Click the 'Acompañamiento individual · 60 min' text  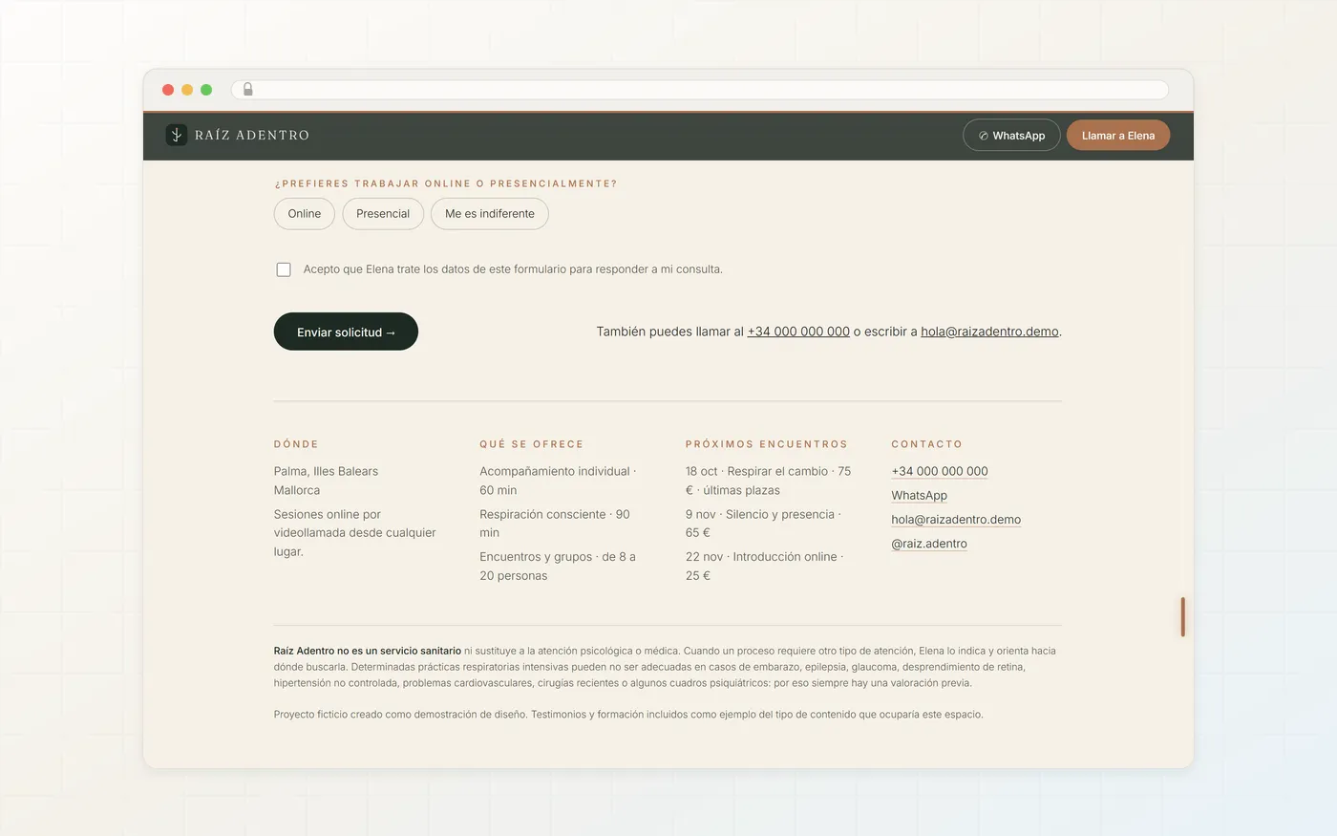(558, 481)
